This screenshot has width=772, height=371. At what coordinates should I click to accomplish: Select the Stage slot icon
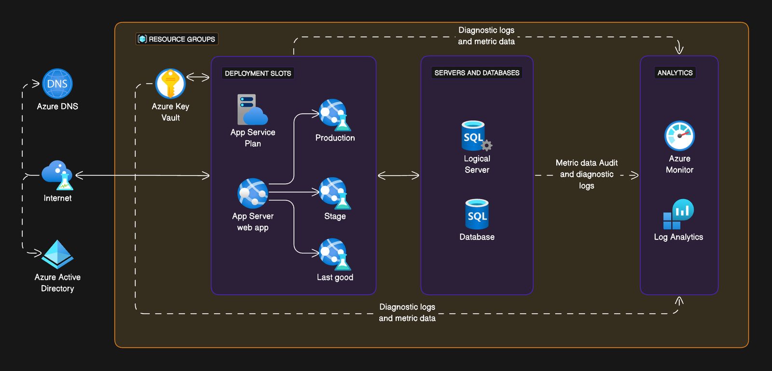(x=335, y=193)
